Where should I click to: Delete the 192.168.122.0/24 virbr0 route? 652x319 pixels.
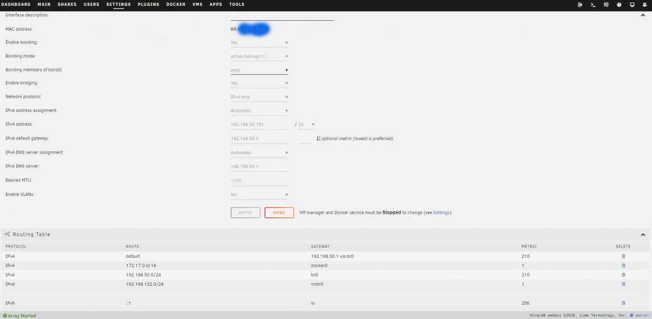(x=623, y=284)
